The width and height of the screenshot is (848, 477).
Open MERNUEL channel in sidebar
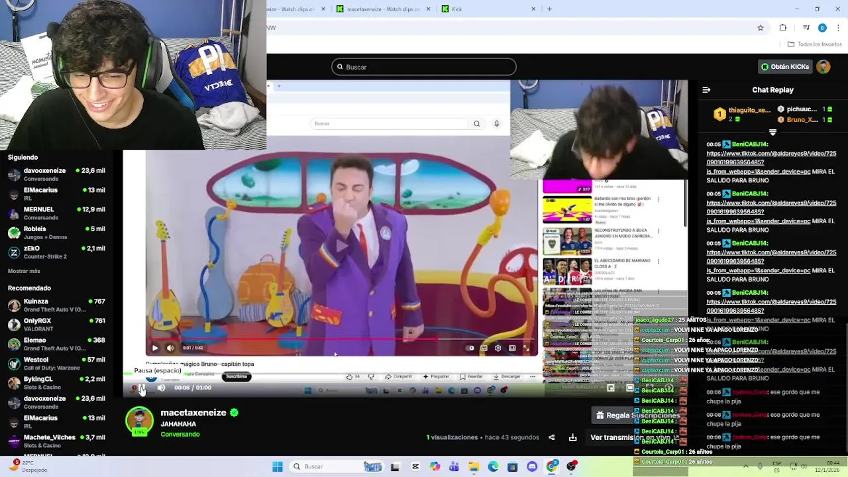click(56, 213)
